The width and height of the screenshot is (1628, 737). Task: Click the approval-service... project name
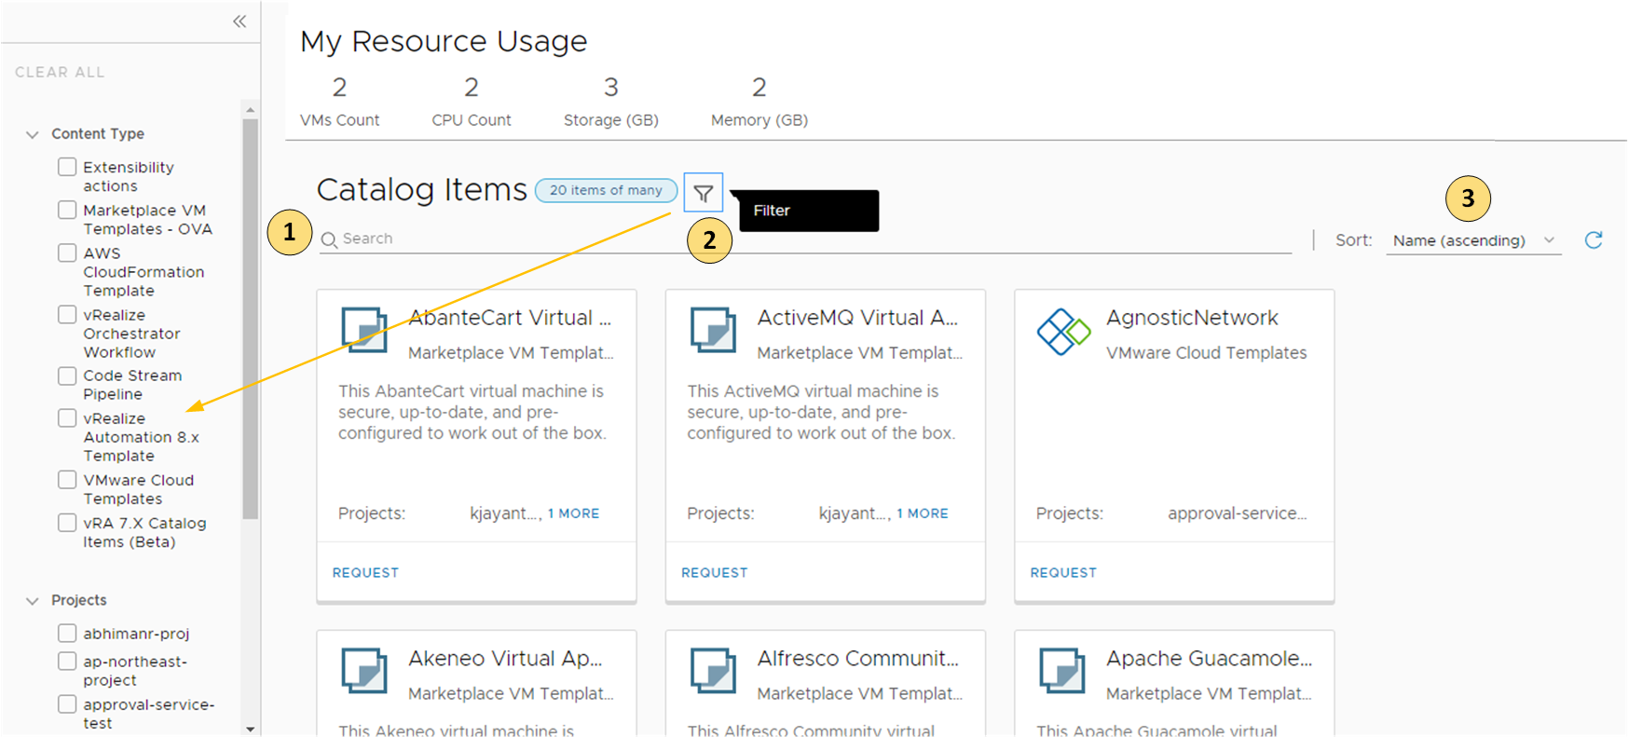click(1238, 513)
